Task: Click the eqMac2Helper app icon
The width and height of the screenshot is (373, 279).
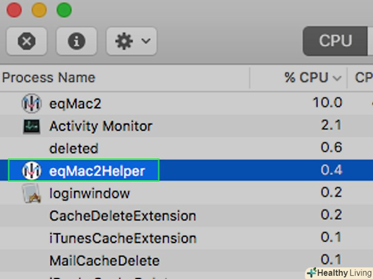Action: tap(31, 171)
